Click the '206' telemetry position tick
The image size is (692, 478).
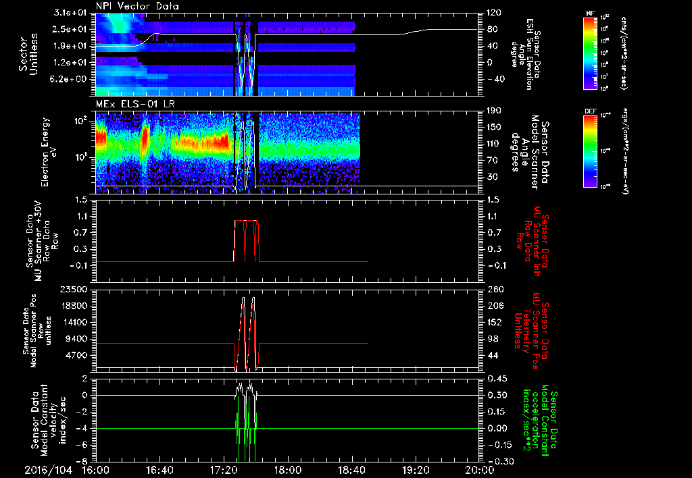tap(494, 306)
